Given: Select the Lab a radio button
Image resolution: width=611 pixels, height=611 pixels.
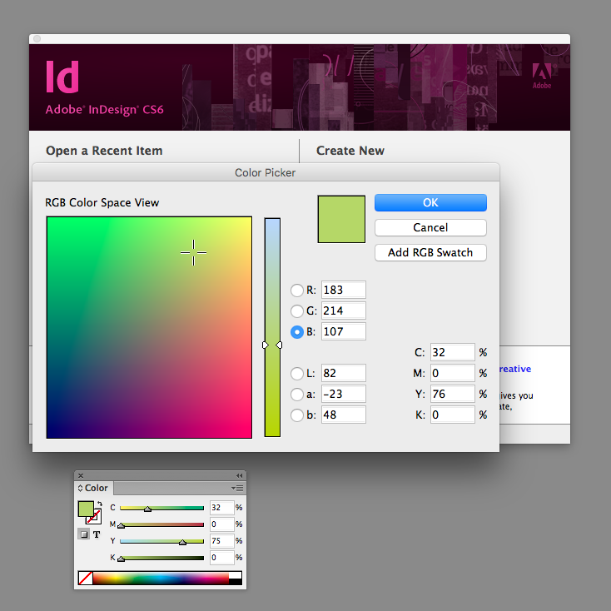Looking at the screenshot, I should (x=297, y=395).
